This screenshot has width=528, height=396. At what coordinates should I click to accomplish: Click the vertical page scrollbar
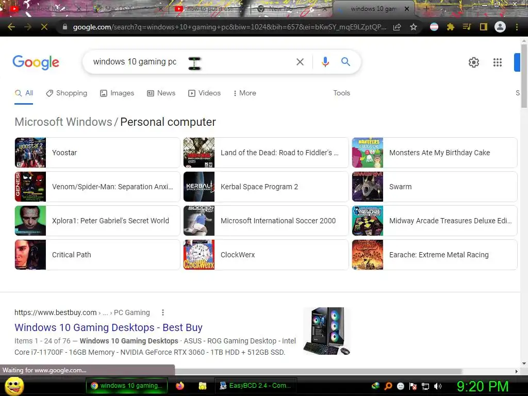524,76
